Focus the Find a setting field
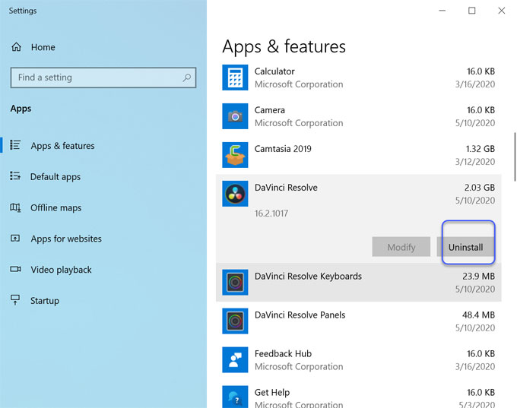The height and width of the screenshot is (408, 517). tap(103, 77)
